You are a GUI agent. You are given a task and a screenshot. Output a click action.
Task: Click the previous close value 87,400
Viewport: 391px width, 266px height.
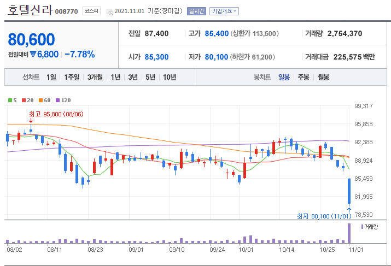tap(156, 33)
